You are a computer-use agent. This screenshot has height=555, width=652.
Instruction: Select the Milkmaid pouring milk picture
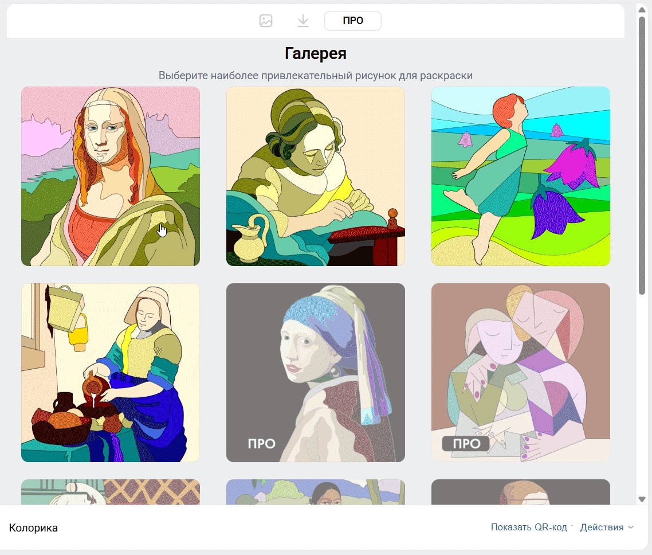pos(111,373)
